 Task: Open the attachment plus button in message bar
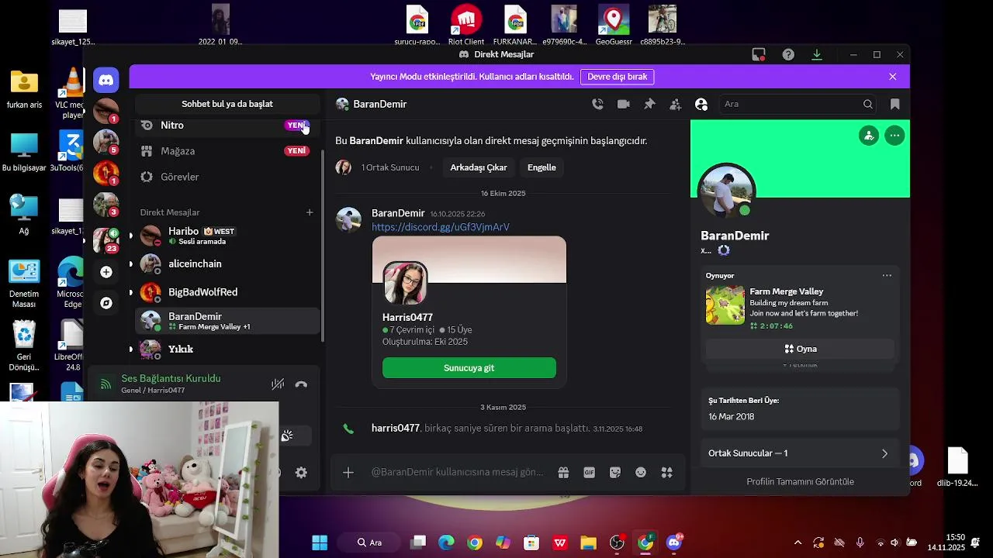click(348, 472)
